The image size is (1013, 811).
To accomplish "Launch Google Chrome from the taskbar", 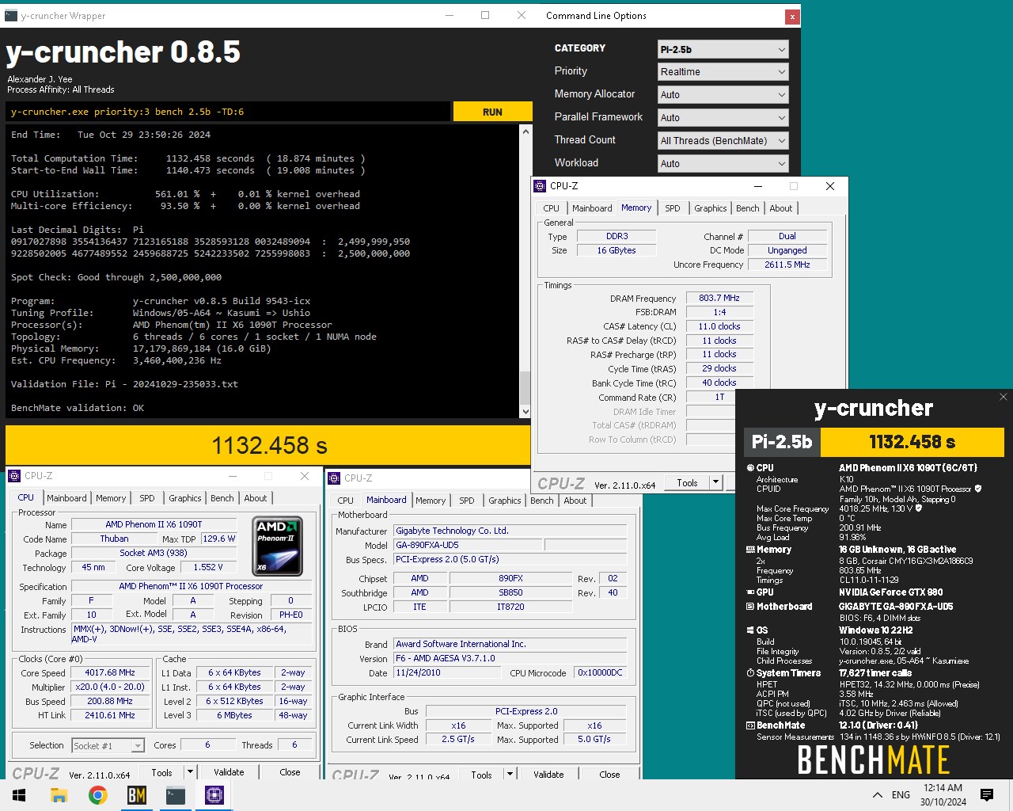I will pyautogui.click(x=98, y=795).
